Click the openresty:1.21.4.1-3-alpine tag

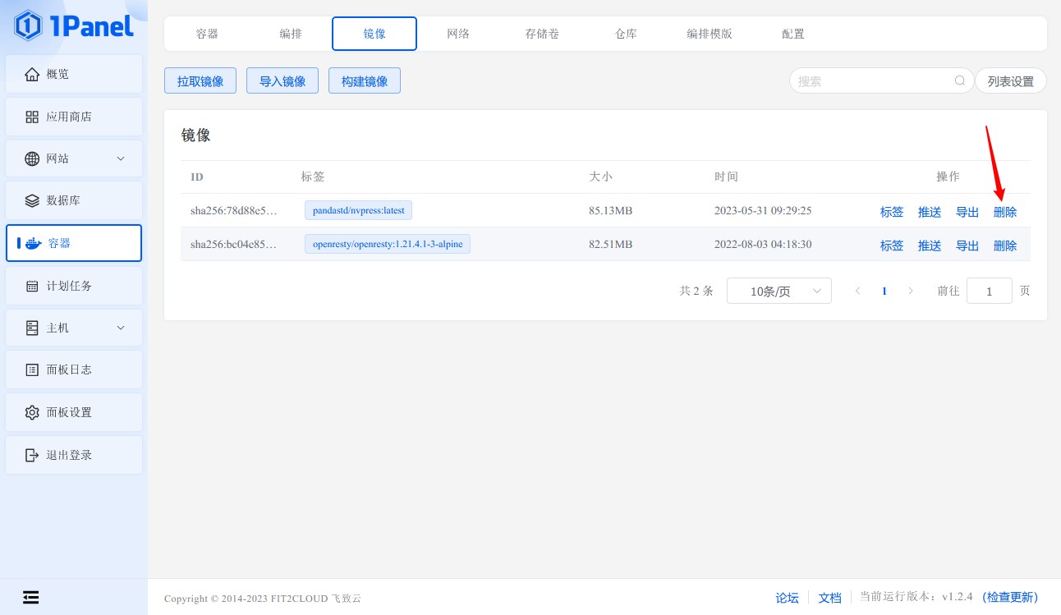pos(388,244)
